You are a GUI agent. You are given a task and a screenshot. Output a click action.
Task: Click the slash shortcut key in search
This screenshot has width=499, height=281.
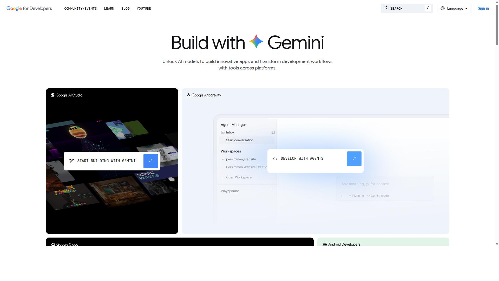tap(428, 8)
